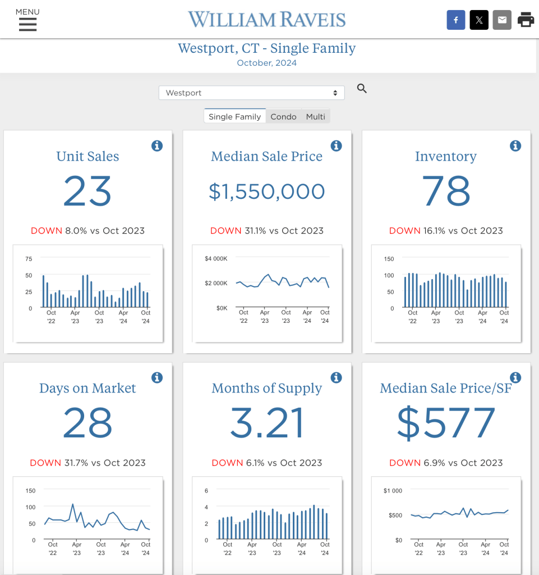Viewport: 539px width, 575px height.
Task: Expand the Westport town dropdown
Action: pyautogui.click(x=251, y=93)
